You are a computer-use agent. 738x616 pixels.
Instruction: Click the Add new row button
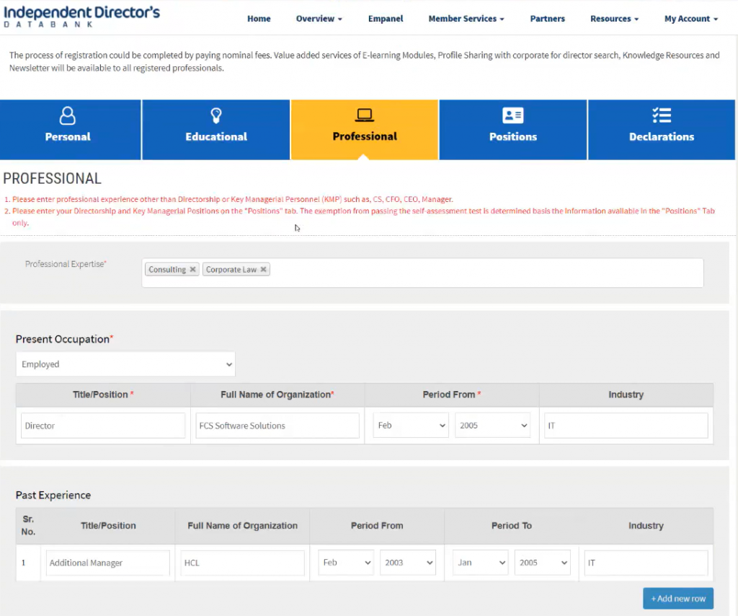[x=678, y=599]
